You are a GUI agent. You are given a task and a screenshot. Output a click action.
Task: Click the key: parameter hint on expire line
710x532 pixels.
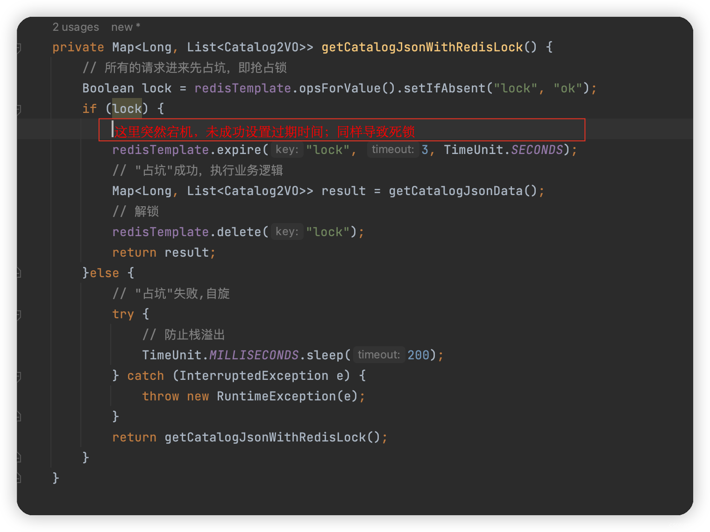[287, 150]
